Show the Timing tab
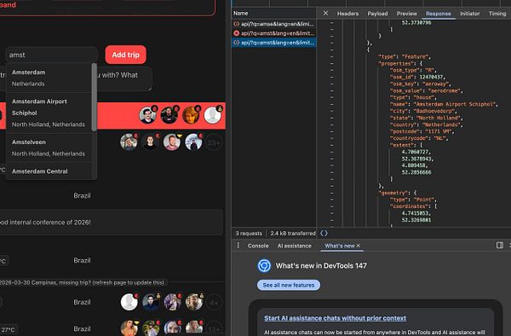The image size is (511, 336). click(x=497, y=14)
